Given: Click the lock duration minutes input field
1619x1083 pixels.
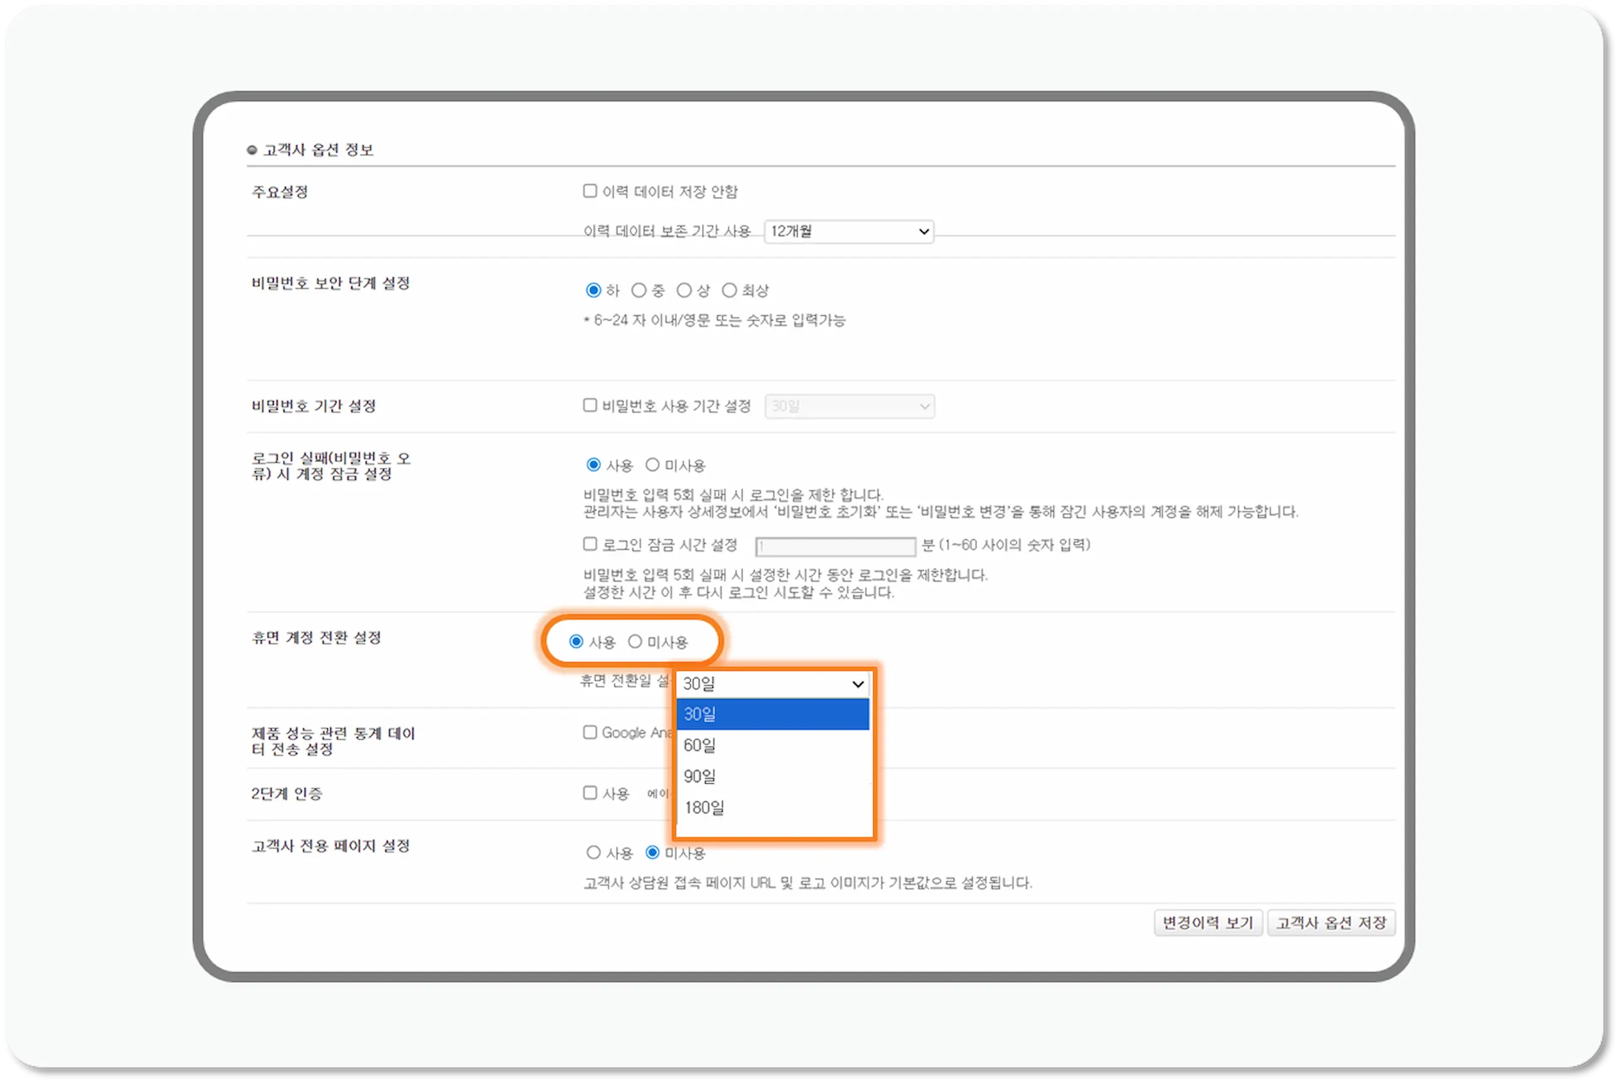Looking at the screenshot, I should click(x=834, y=546).
